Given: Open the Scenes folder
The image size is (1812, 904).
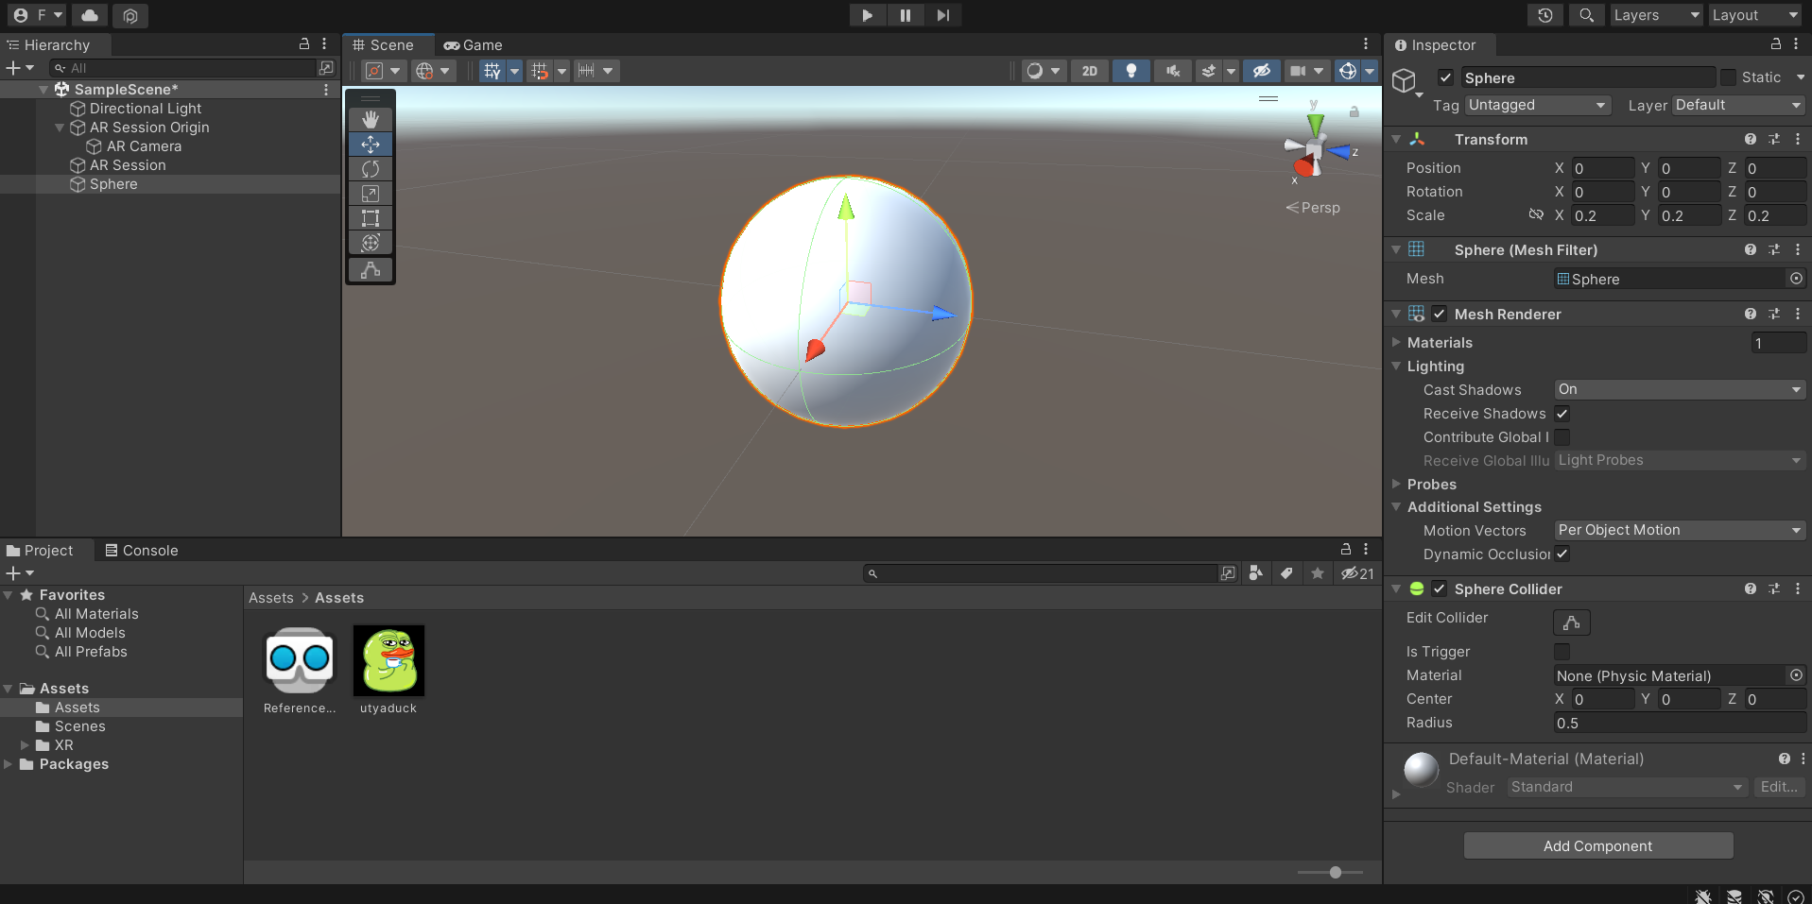Looking at the screenshot, I should 79,726.
